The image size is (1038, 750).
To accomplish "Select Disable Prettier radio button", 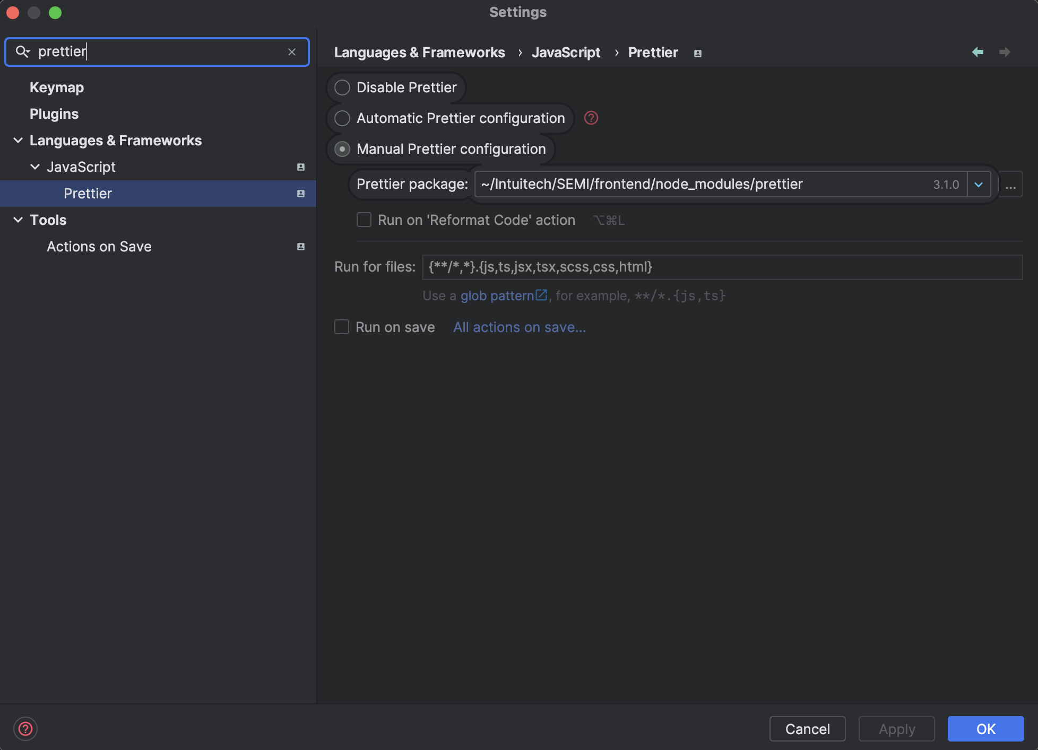I will pyautogui.click(x=342, y=88).
